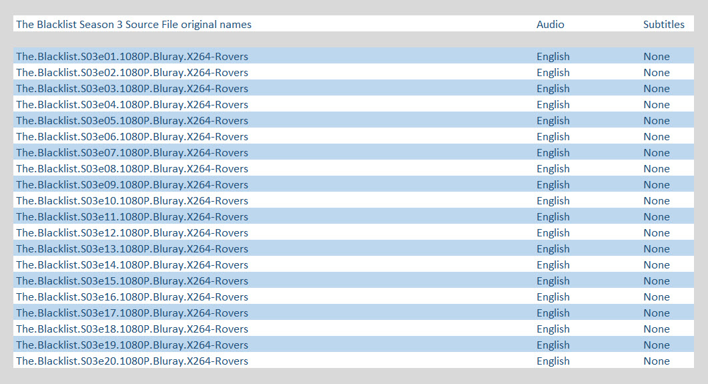The height and width of the screenshot is (384, 708).
Task: Click the Subtitles column header
Action: (664, 25)
